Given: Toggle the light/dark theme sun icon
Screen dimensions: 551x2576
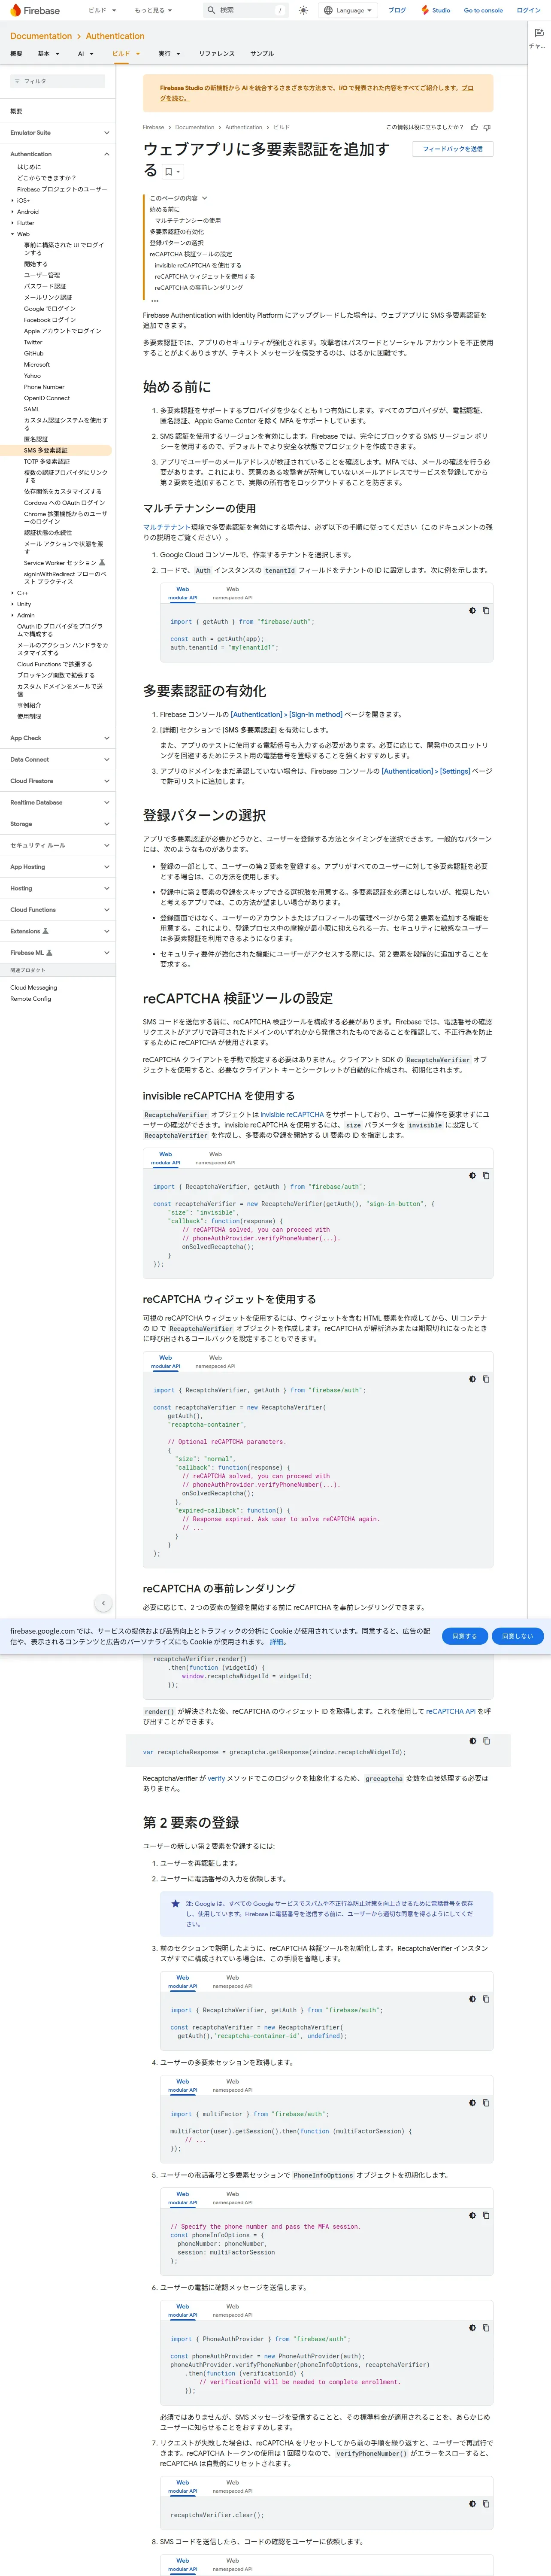Looking at the screenshot, I should point(303,10).
